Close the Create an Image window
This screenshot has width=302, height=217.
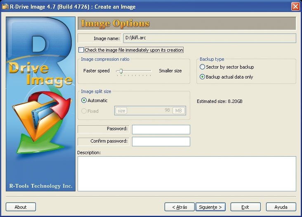pos(295,7)
